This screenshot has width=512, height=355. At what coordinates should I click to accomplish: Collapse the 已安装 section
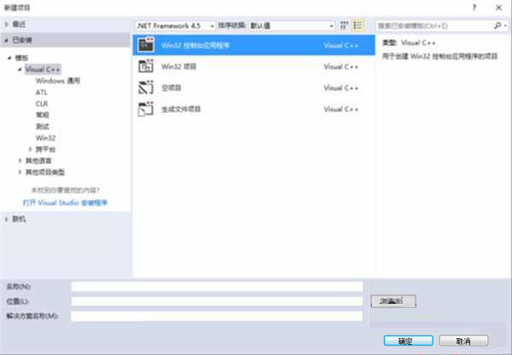coord(6,40)
